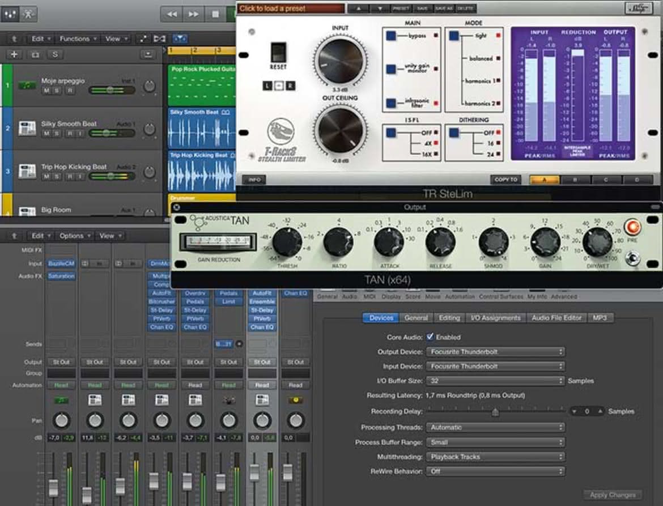Screen dimensions: 663x506
Task: Select the Silky Smooth Beat track icon
Action: (x=27, y=129)
